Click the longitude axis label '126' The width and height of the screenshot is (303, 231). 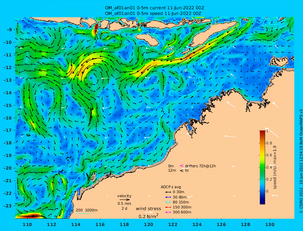[x=221, y=224]
